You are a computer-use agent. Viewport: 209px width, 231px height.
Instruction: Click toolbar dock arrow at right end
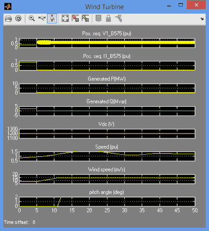coord(202,19)
